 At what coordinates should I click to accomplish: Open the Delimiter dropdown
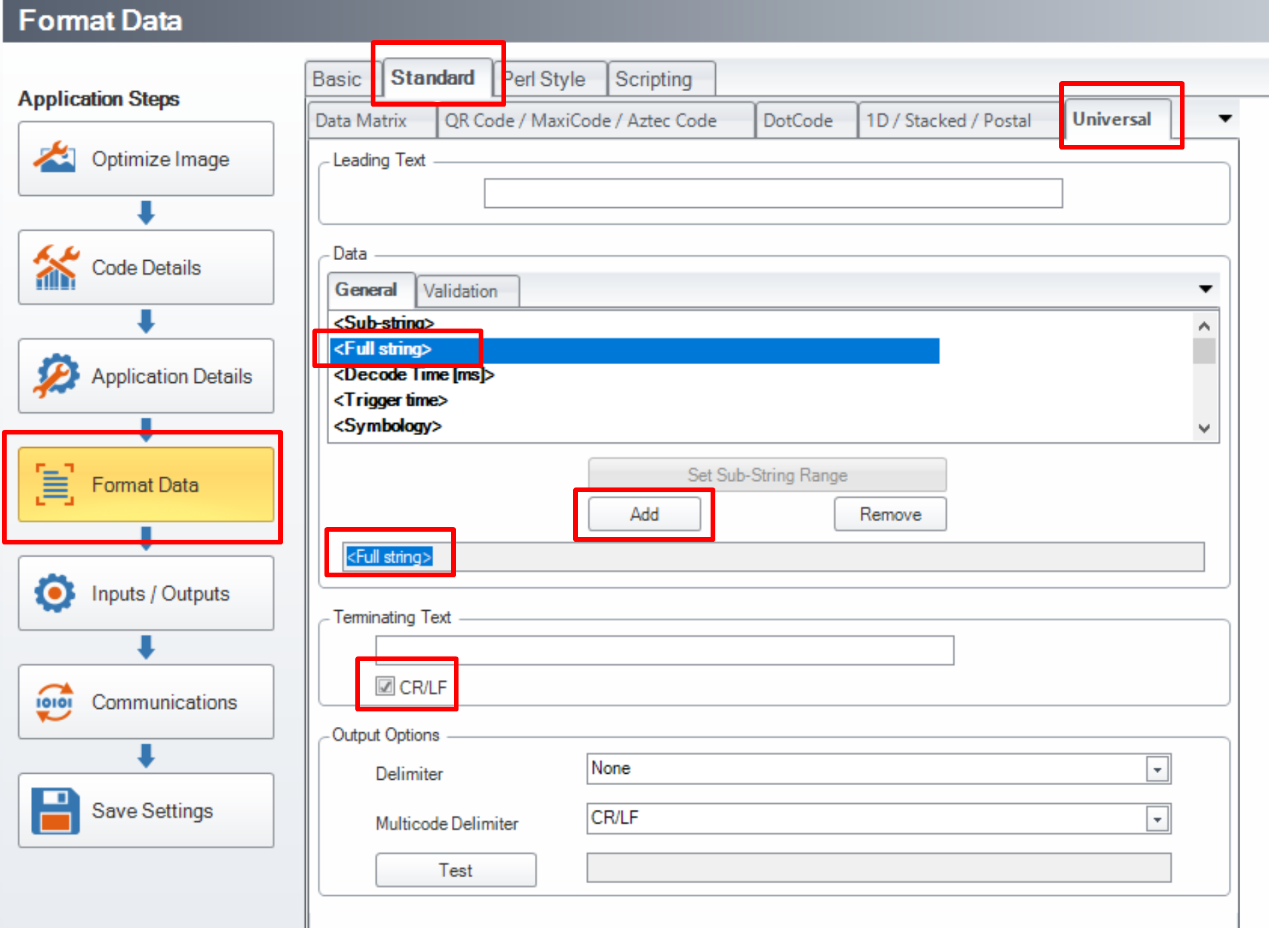click(x=1157, y=769)
